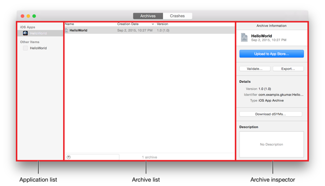This screenshot has height=186, width=325.
Task: Click the HelloWorld archive file icon in list
Action: coord(66,30)
